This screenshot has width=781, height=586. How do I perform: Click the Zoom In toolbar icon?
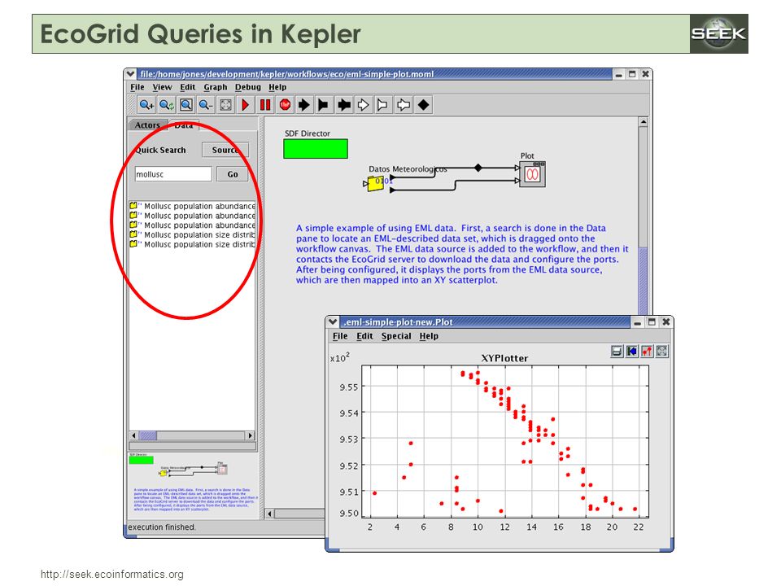point(146,105)
